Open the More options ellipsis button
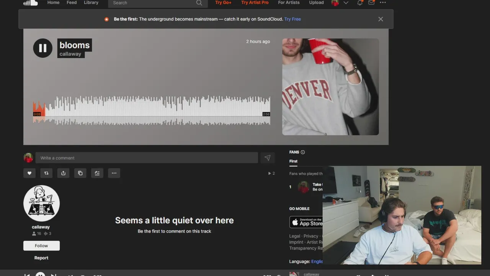This screenshot has width=490, height=276. pos(114,173)
